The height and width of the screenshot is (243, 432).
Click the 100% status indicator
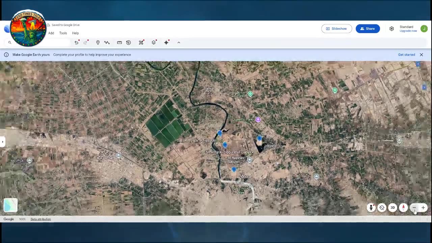(x=22, y=219)
